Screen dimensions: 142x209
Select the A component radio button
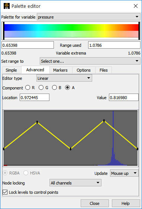(x=68, y=88)
